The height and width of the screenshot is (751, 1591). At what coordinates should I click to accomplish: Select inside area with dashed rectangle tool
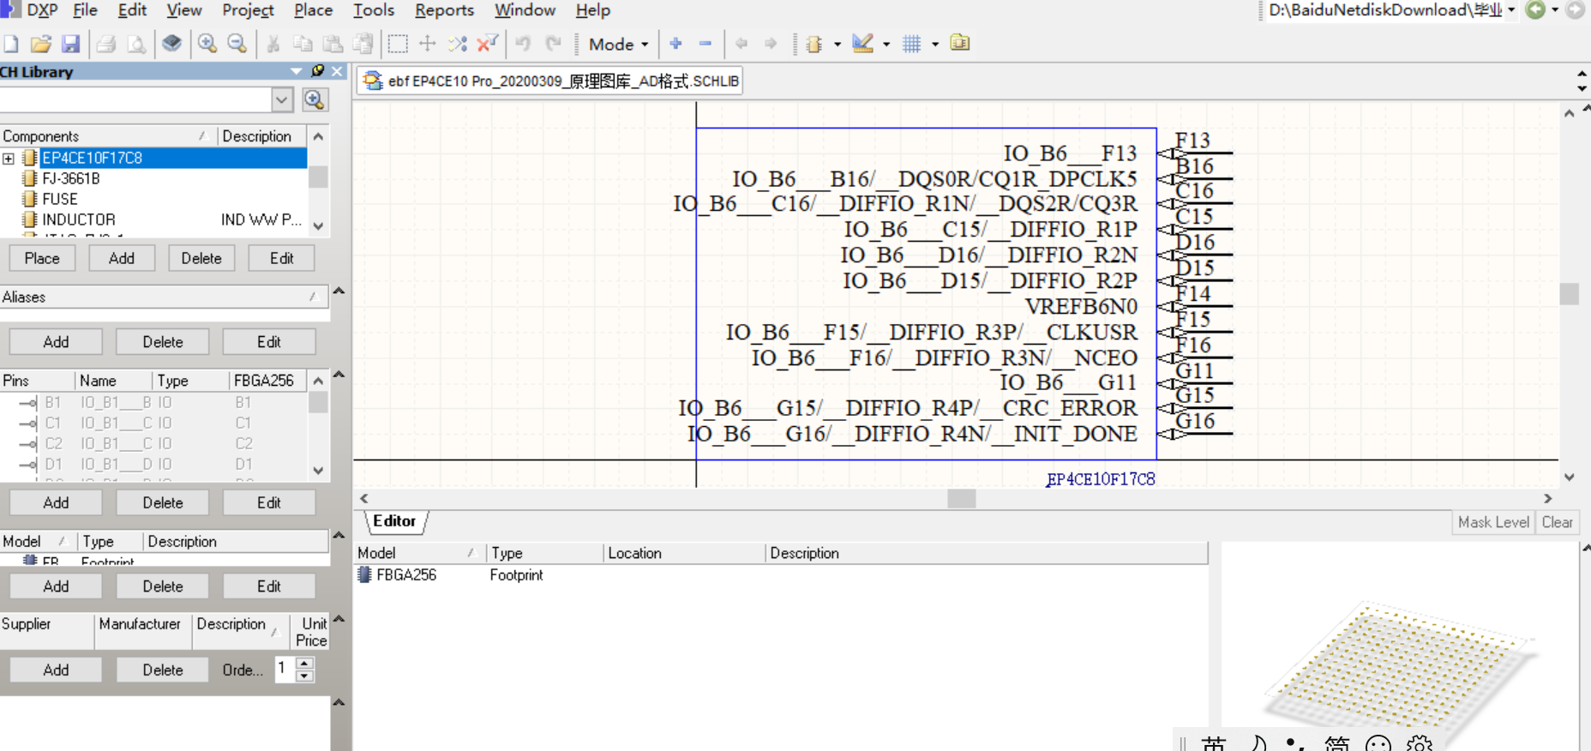398,44
